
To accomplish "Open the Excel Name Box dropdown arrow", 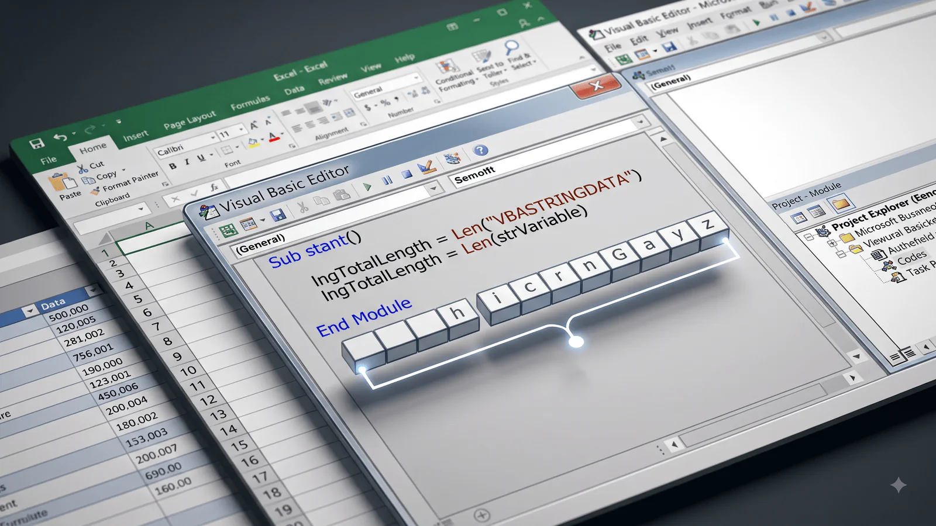I will pyautogui.click(x=140, y=209).
